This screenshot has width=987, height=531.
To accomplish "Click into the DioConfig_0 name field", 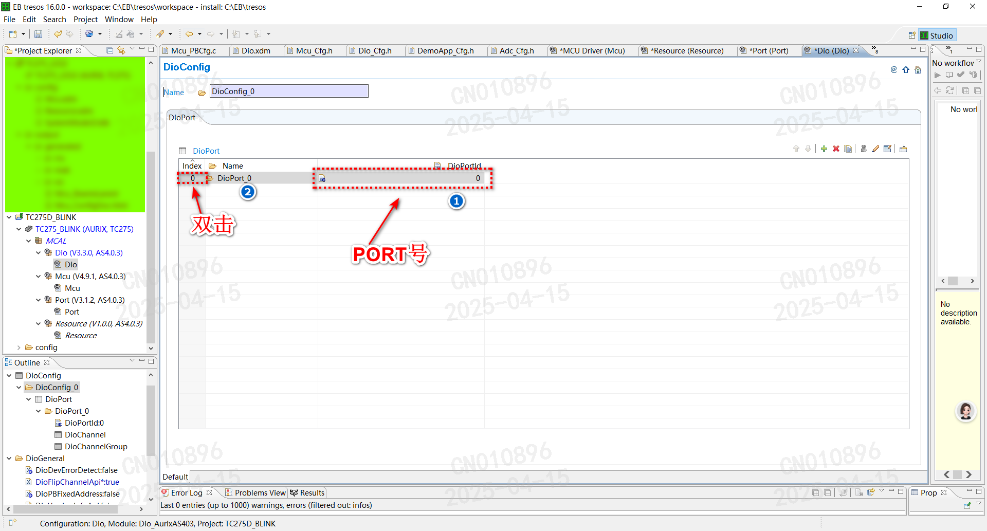I will tap(289, 91).
